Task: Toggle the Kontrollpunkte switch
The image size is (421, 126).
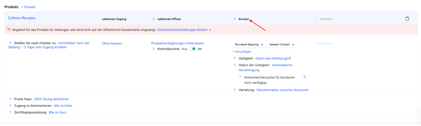Action: coord(193,49)
